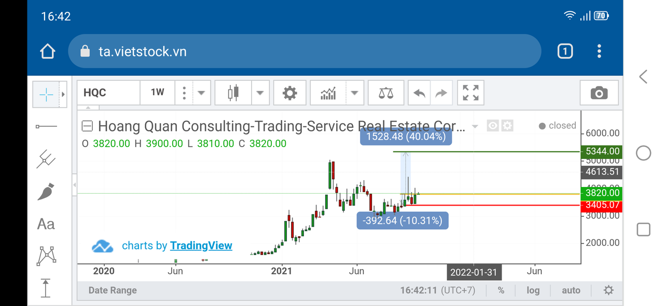Tap the Android recent apps square
Viewport: 664px width, 306px height.
(x=643, y=229)
